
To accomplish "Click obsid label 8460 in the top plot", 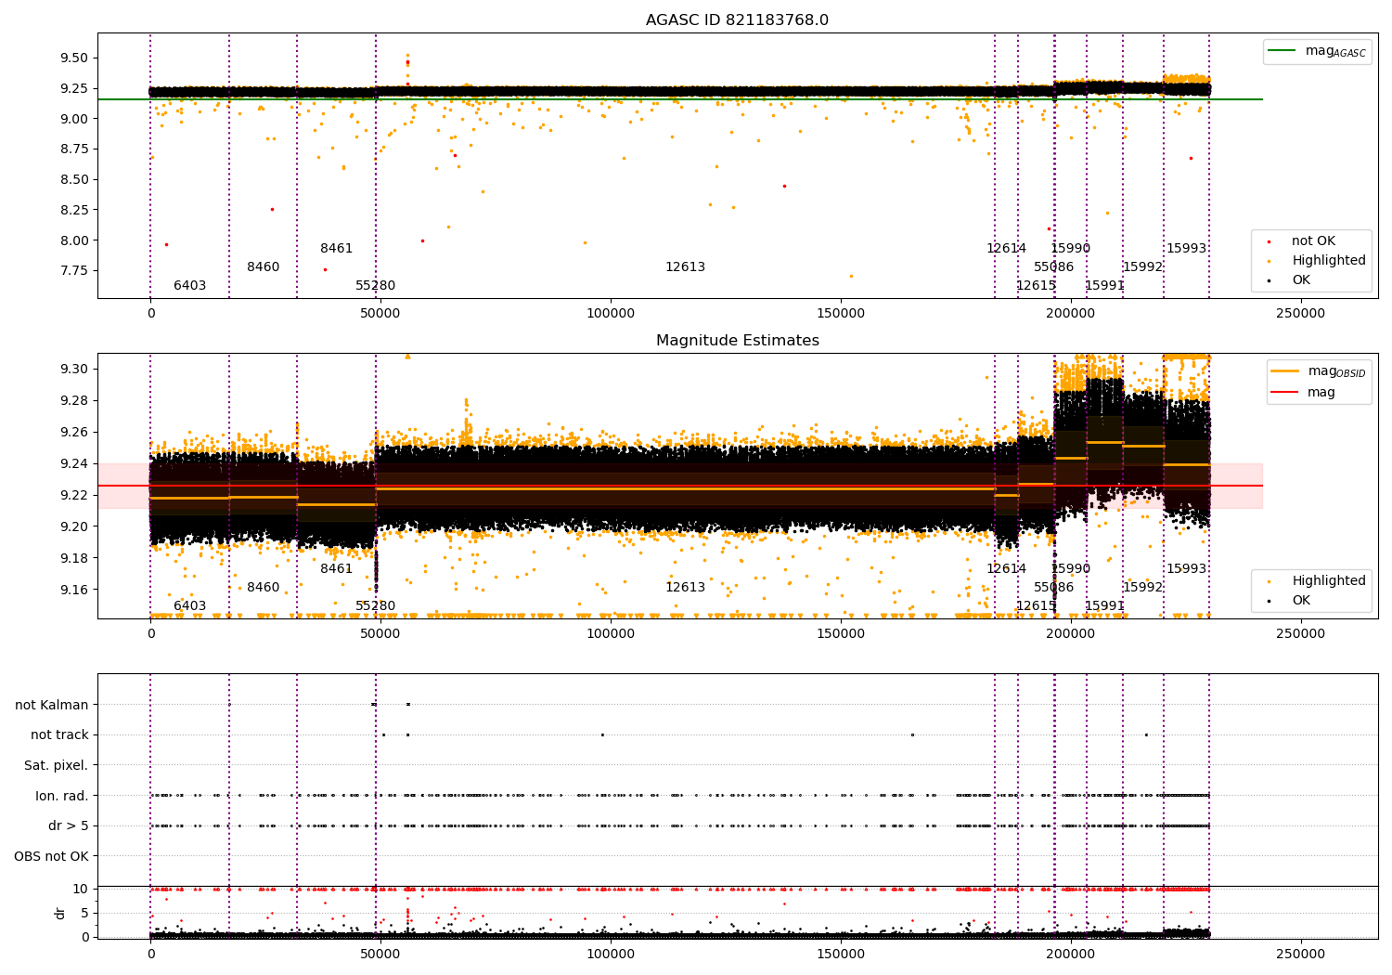I will click(264, 267).
